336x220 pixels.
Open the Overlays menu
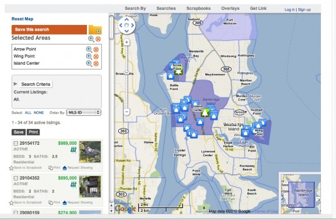[230, 8]
